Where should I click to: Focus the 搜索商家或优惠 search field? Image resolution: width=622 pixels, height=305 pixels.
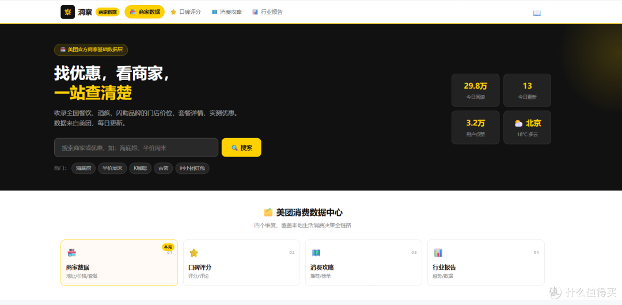point(136,147)
